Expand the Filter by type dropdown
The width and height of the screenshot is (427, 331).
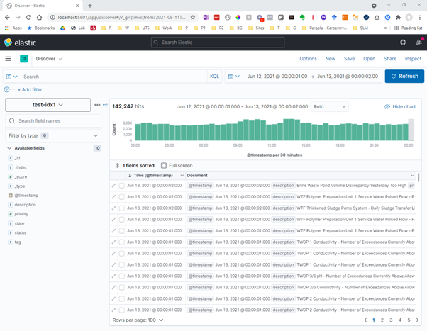coord(54,135)
